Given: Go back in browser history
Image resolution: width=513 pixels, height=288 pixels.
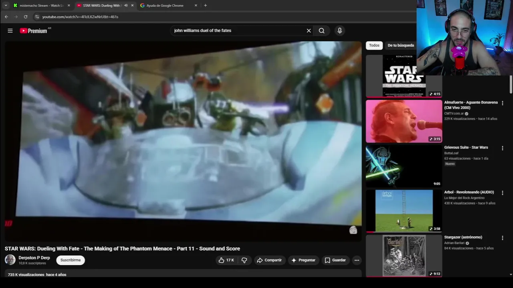Looking at the screenshot, I should pyautogui.click(x=6, y=17).
